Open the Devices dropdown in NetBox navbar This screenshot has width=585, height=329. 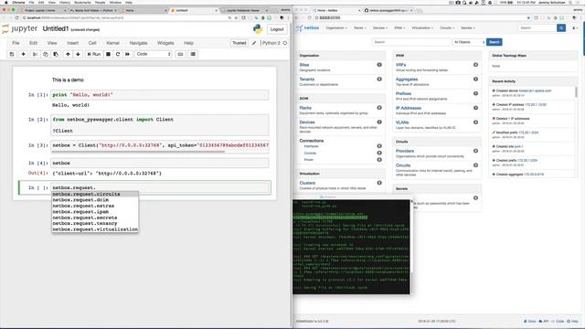[x=380, y=28]
